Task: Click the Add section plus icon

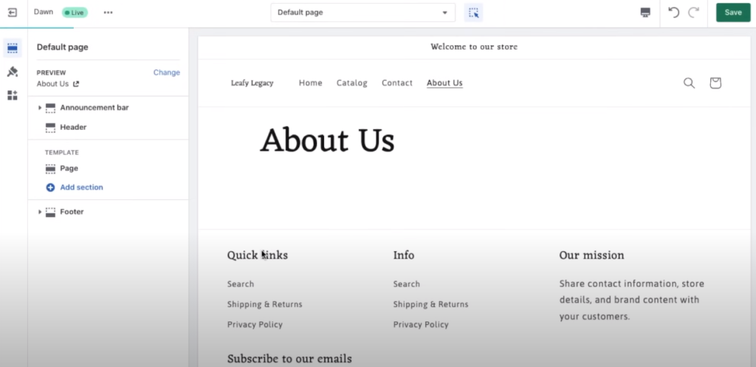Action: point(50,187)
